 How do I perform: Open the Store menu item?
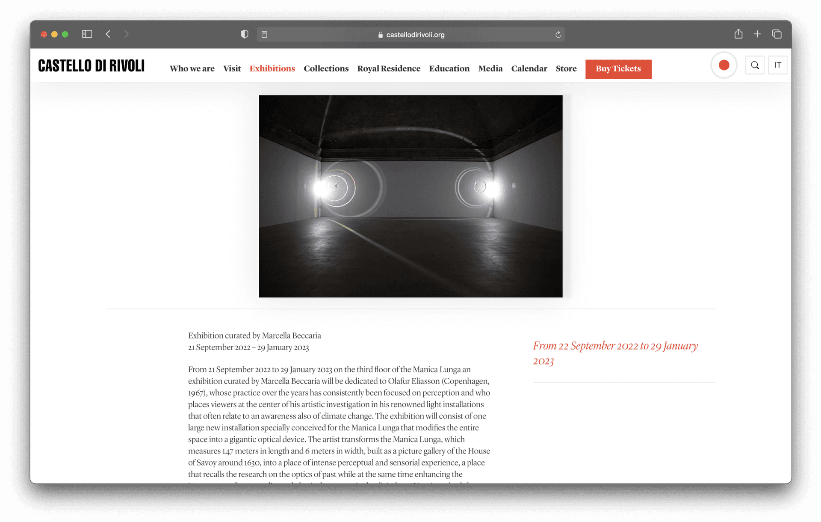click(x=566, y=68)
